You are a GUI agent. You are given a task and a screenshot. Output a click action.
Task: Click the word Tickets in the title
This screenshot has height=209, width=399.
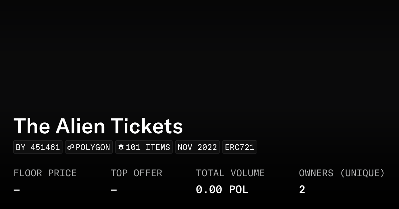tap(147, 126)
